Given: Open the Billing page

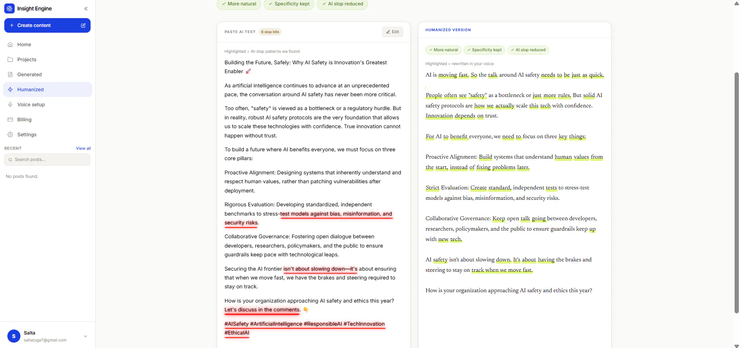Looking at the screenshot, I should 47,120.
